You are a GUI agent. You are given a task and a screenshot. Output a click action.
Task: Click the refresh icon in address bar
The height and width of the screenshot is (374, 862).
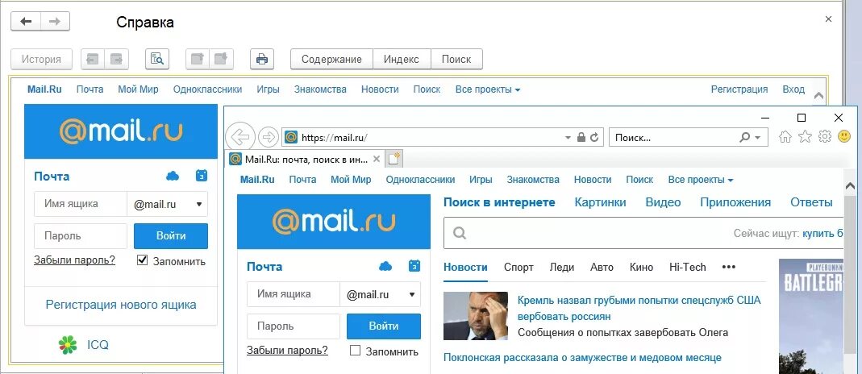pos(594,137)
